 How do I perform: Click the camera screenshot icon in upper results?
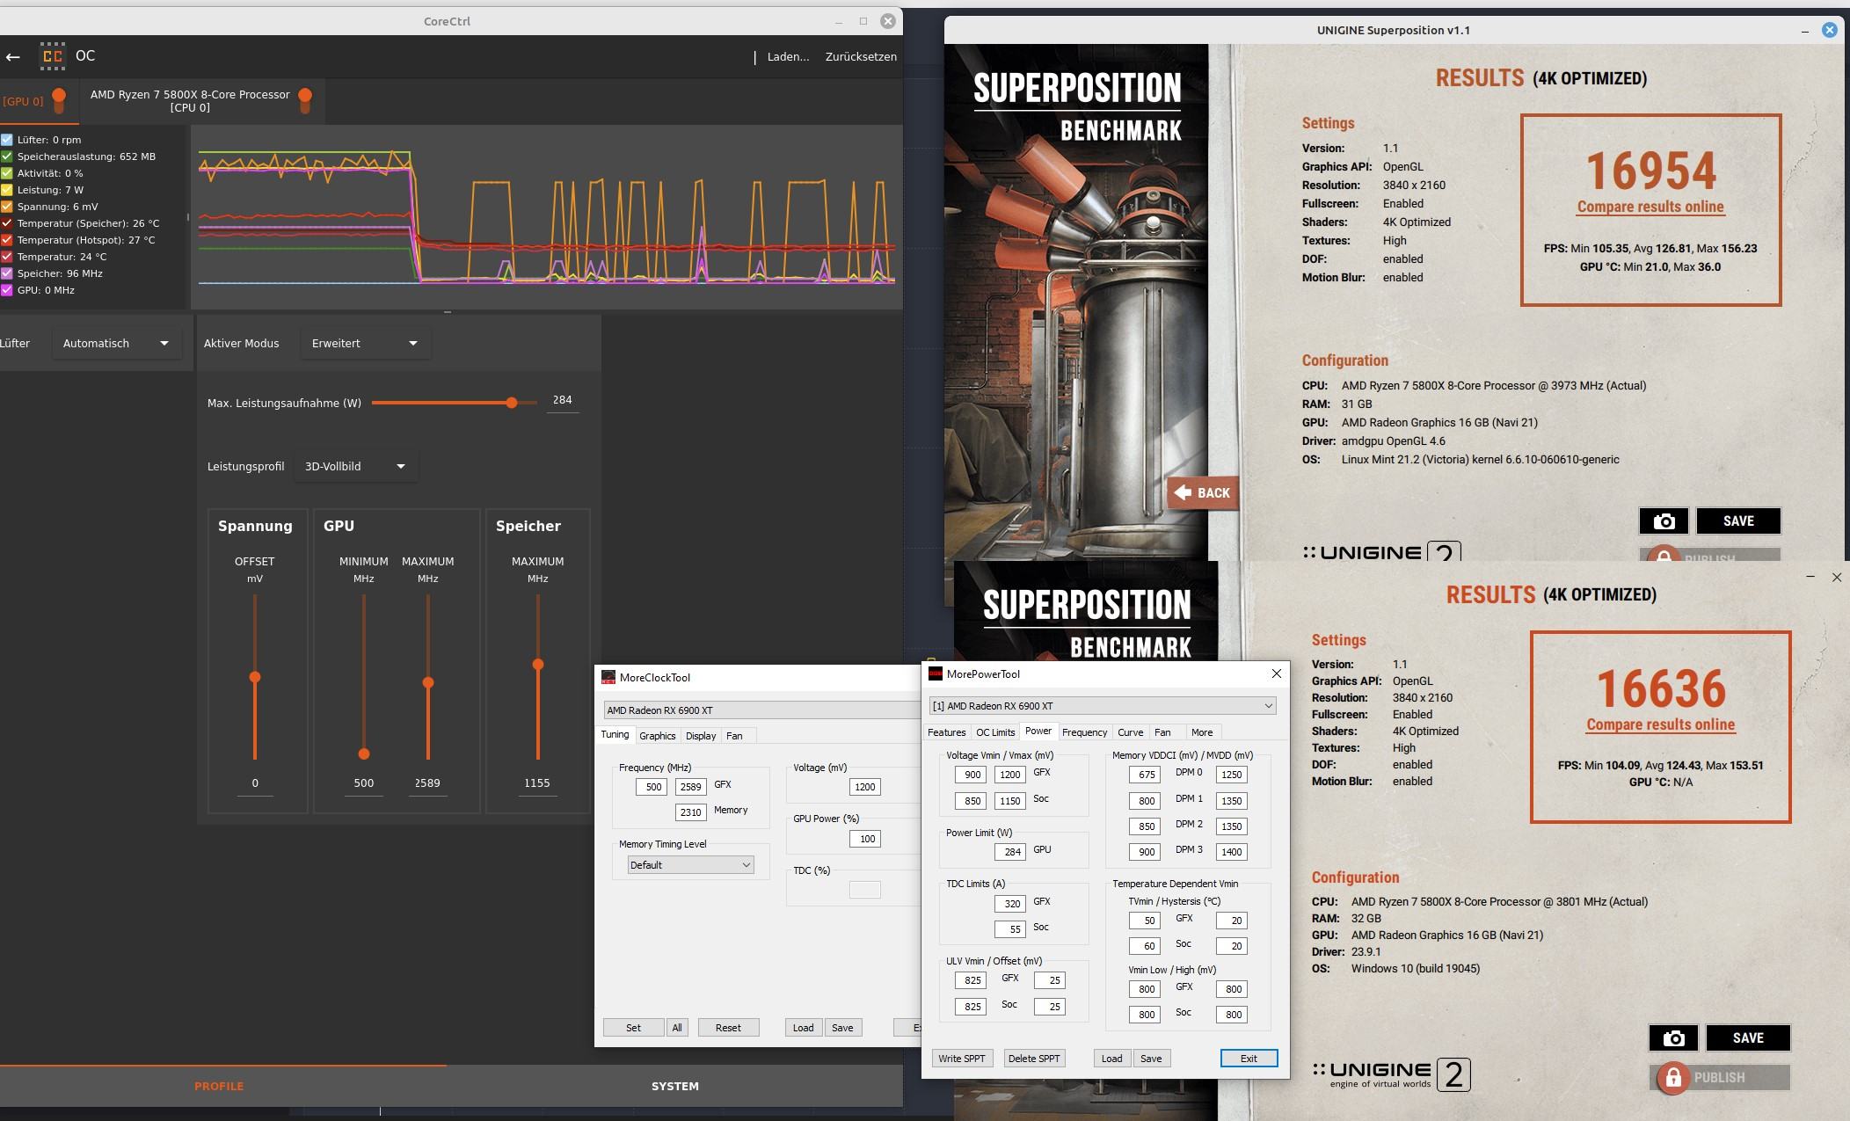(x=1663, y=521)
